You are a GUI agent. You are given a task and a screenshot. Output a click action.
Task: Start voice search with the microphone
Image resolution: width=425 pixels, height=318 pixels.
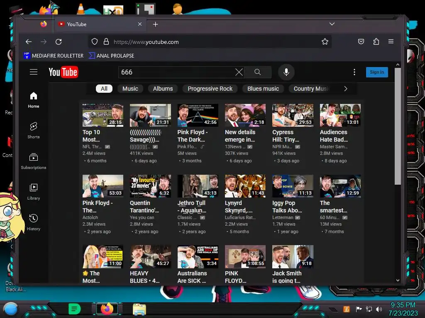click(x=286, y=72)
